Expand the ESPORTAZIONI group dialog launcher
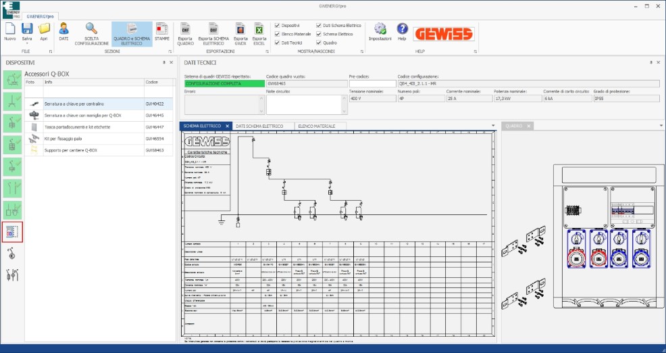Screen dimensions: 666x353 [x=267, y=51]
